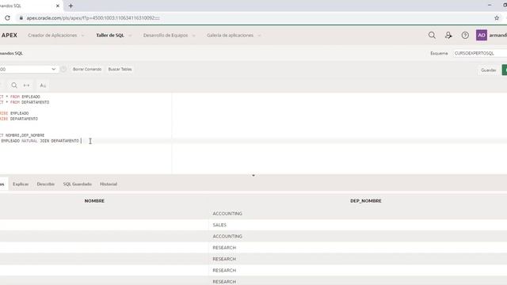Click the NOMBRE column header
This screenshot has width=507, height=285.
click(x=94, y=200)
